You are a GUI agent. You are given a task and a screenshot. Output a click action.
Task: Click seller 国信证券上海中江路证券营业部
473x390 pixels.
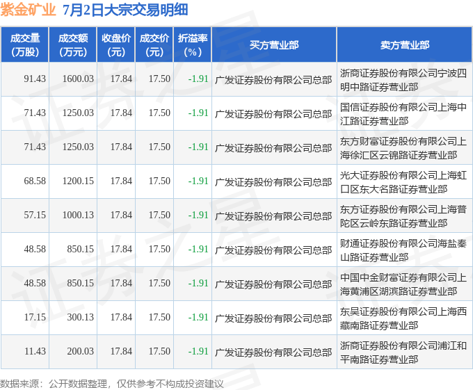403,114
